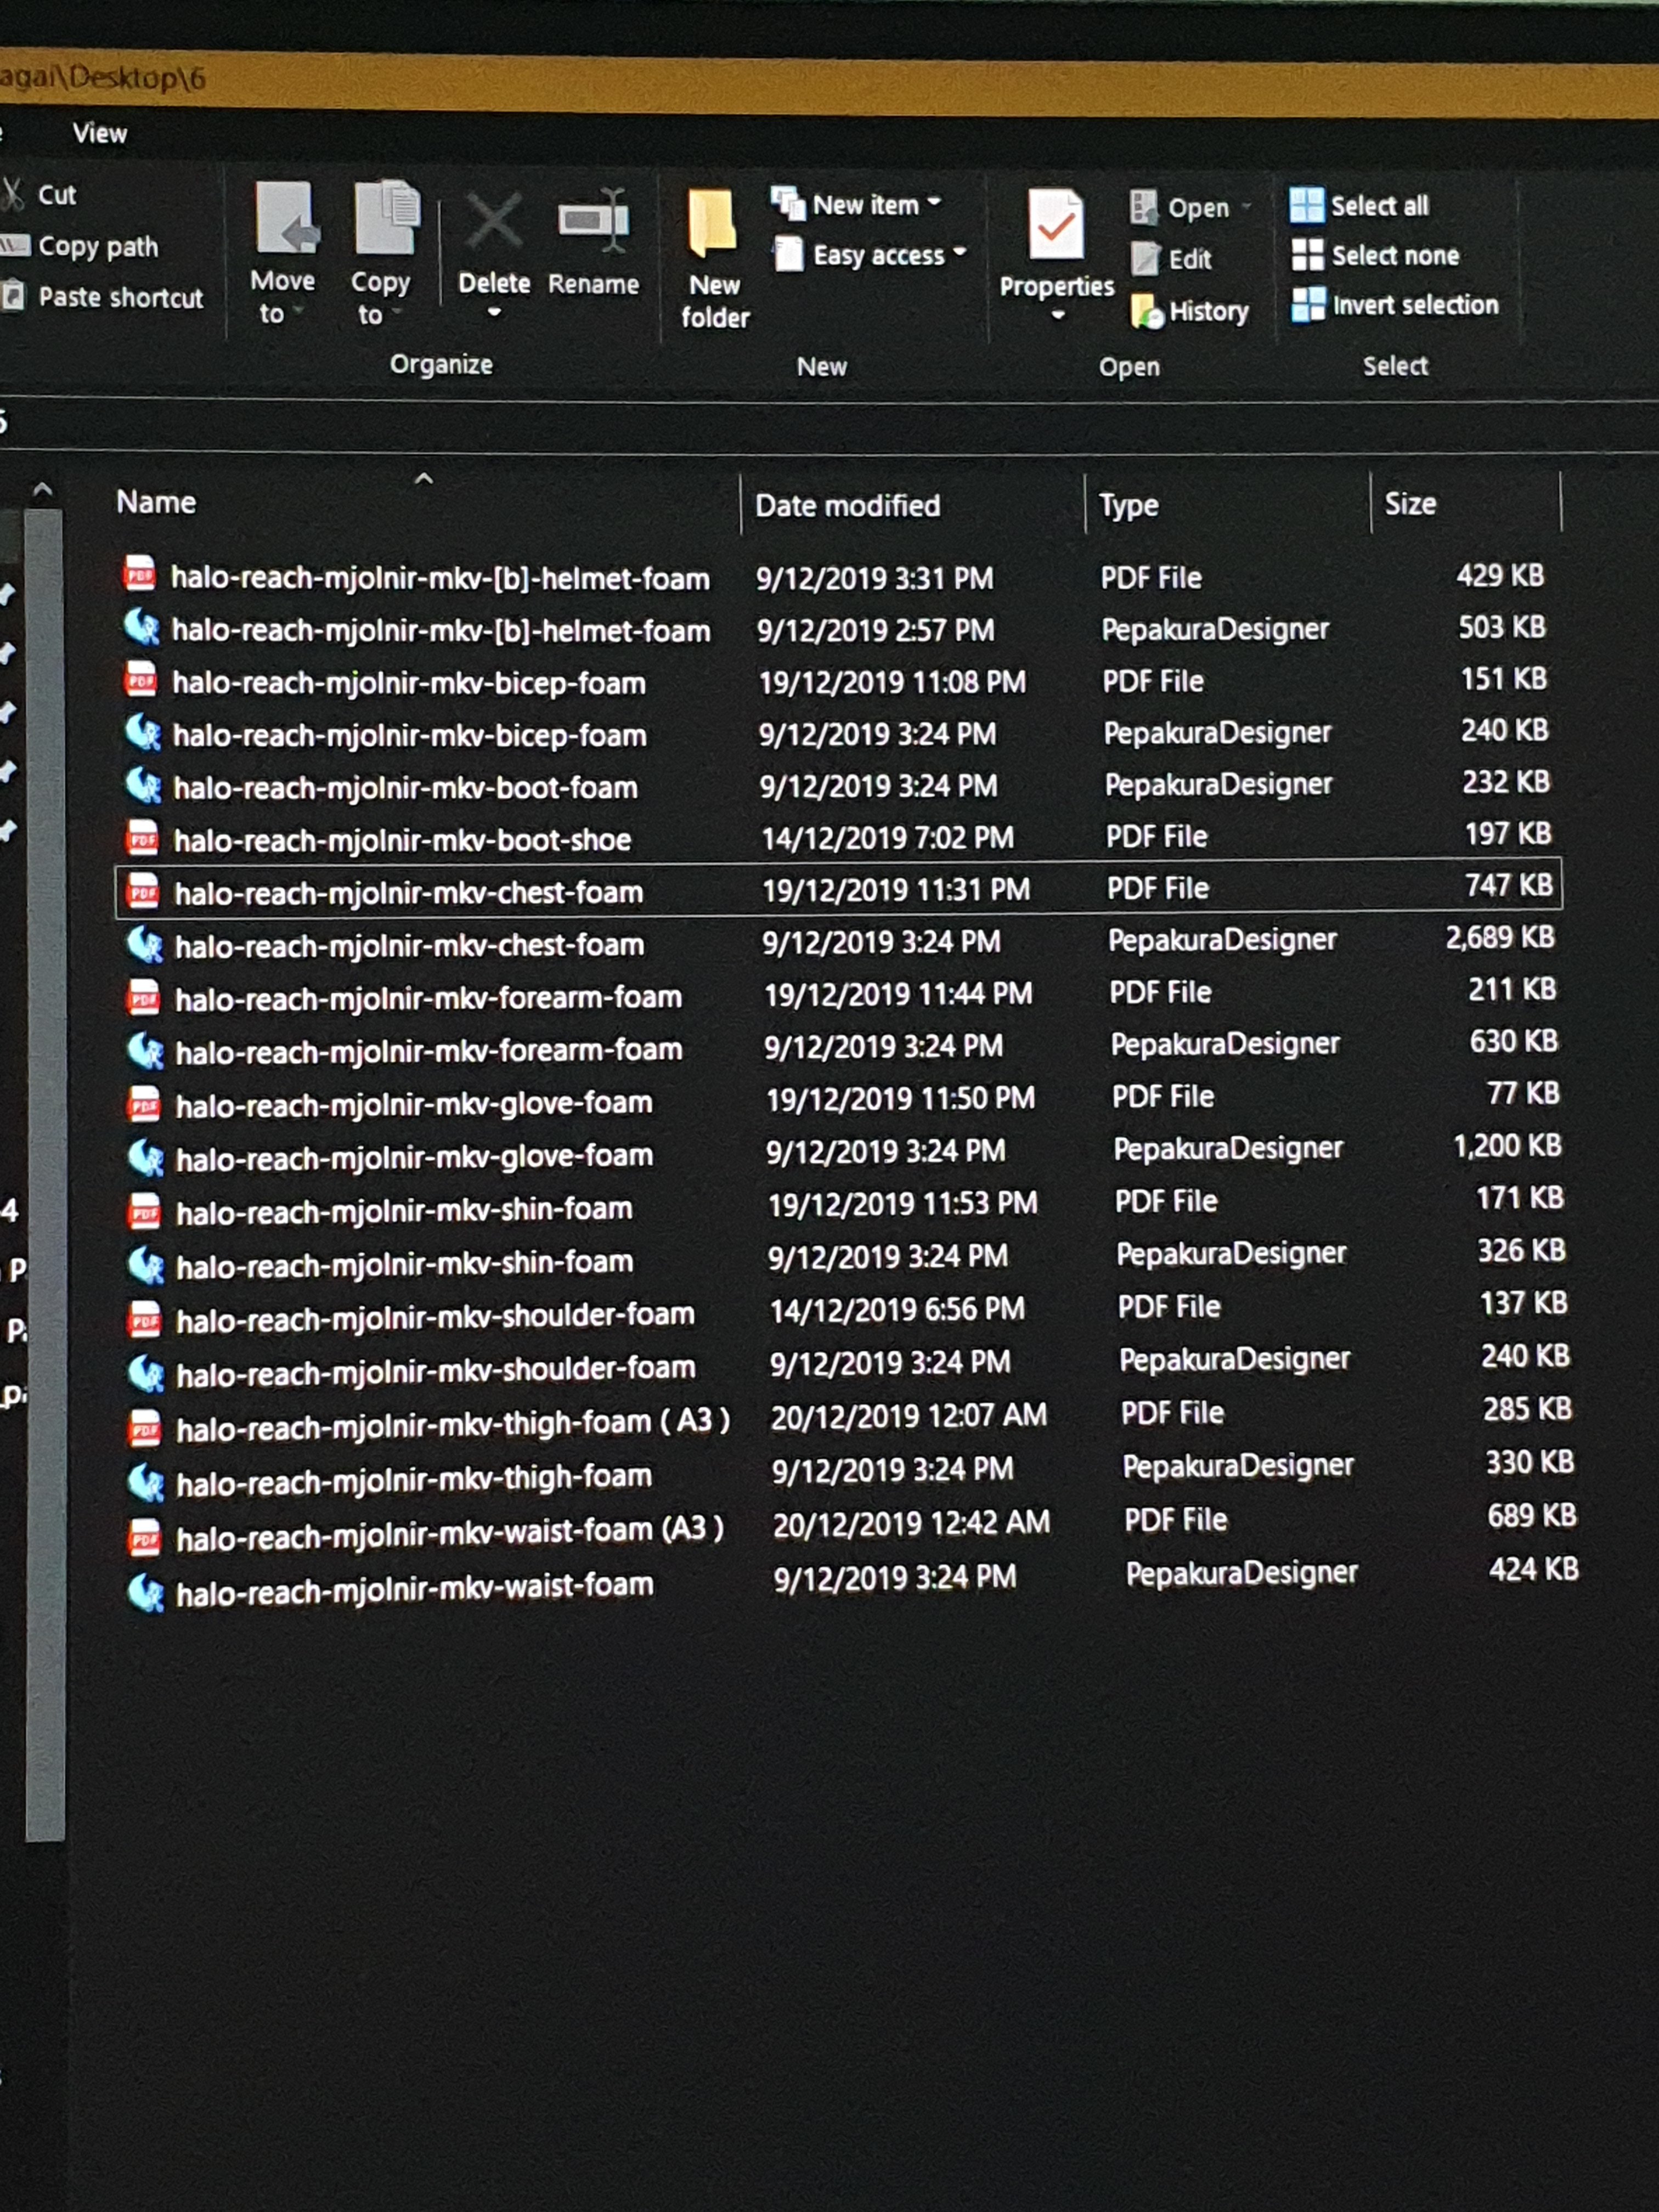Click the Paste shortcut icon

(13, 296)
